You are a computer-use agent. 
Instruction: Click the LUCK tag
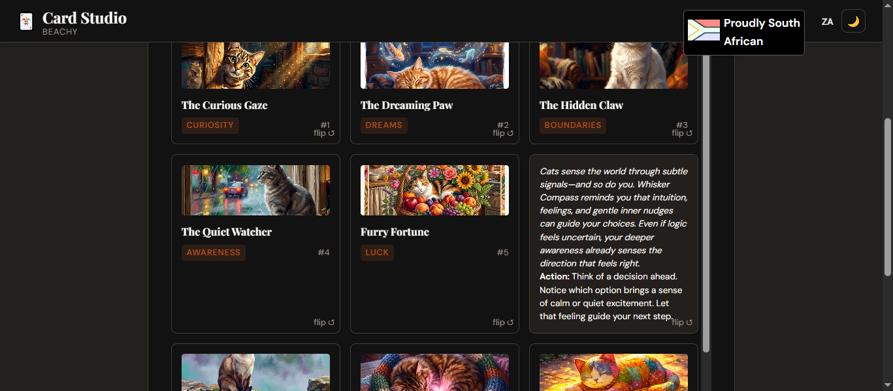pos(377,253)
